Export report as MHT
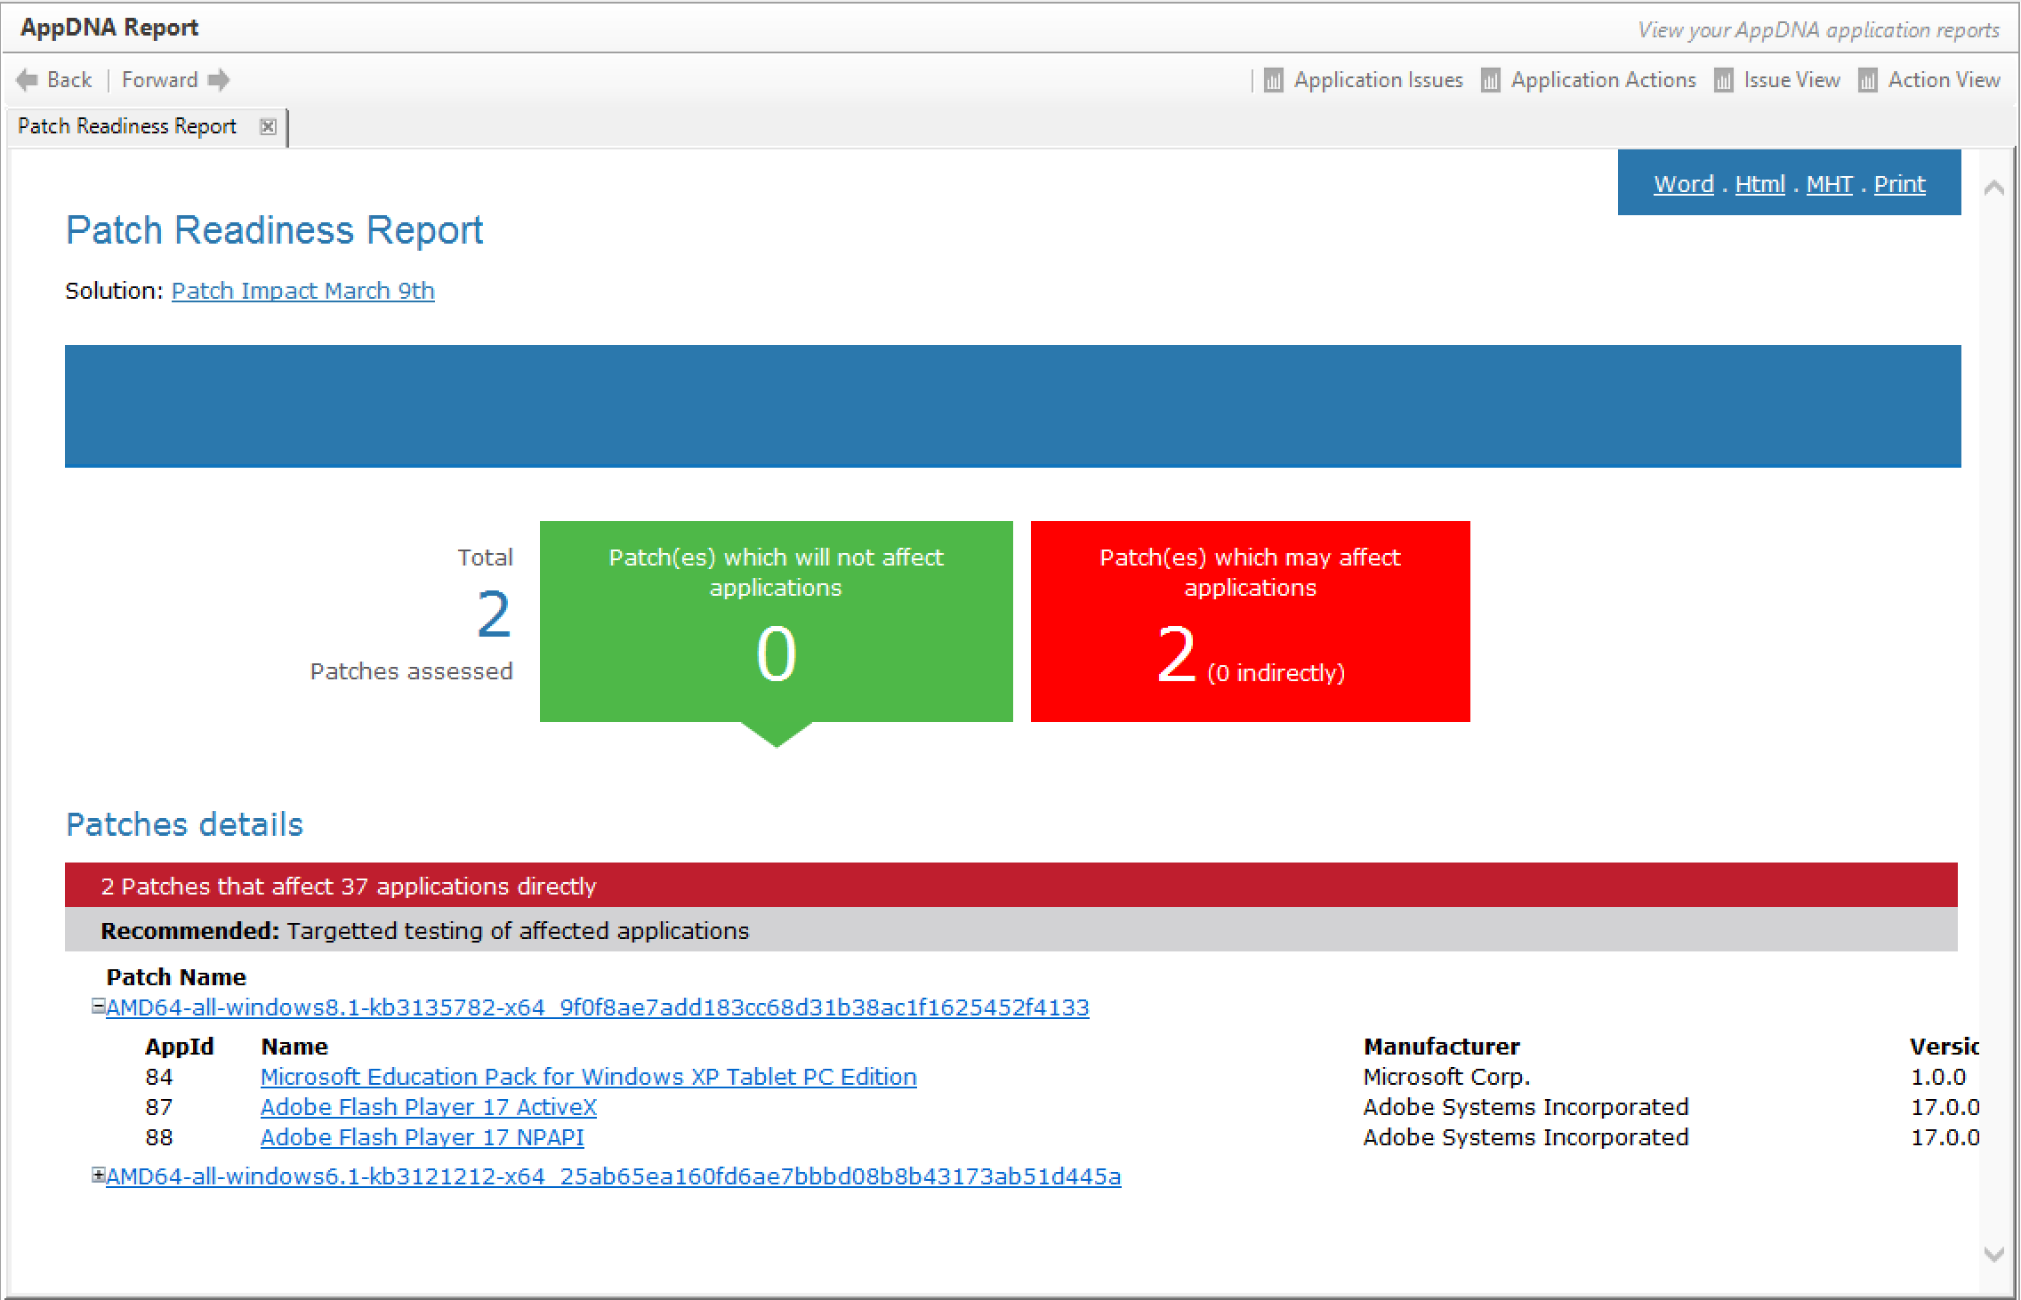The width and height of the screenshot is (2021, 1300). (1829, 184)
